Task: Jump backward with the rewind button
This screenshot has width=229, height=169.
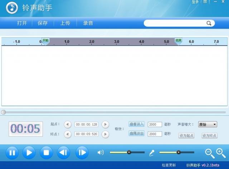Action: [64, 153]
